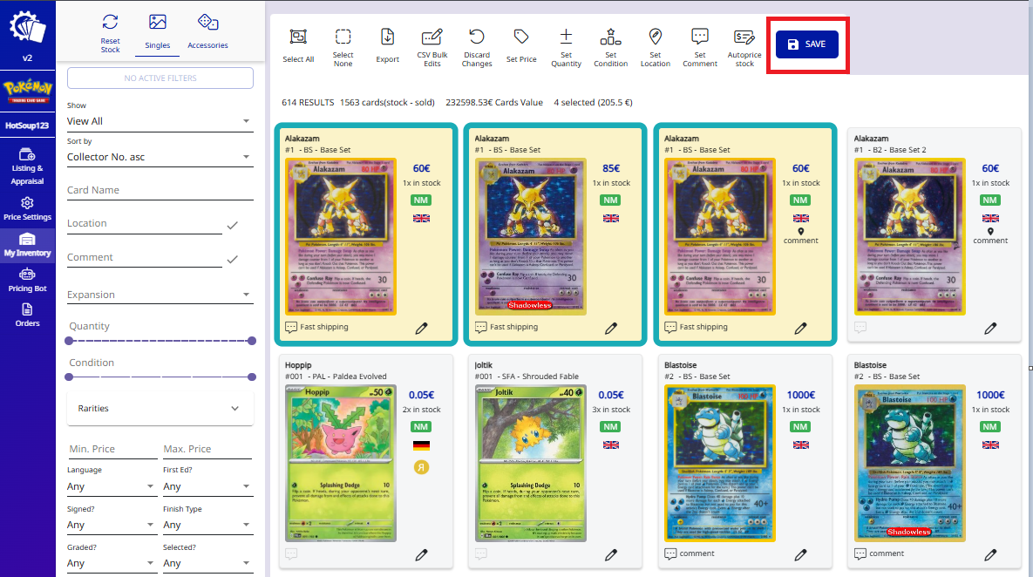Click Set Quantity icon

pos(566,37)
